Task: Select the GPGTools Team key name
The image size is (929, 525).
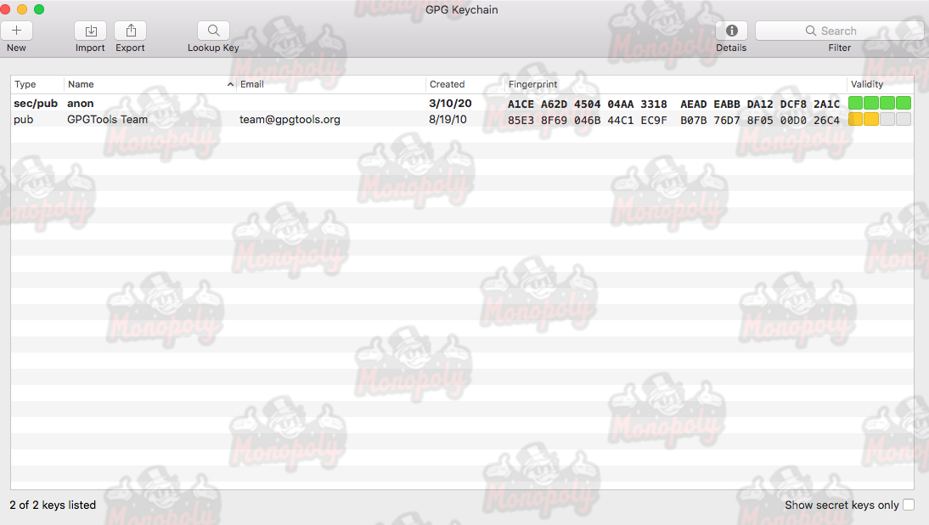Action: pyautogui.click(x=107, y=120)
